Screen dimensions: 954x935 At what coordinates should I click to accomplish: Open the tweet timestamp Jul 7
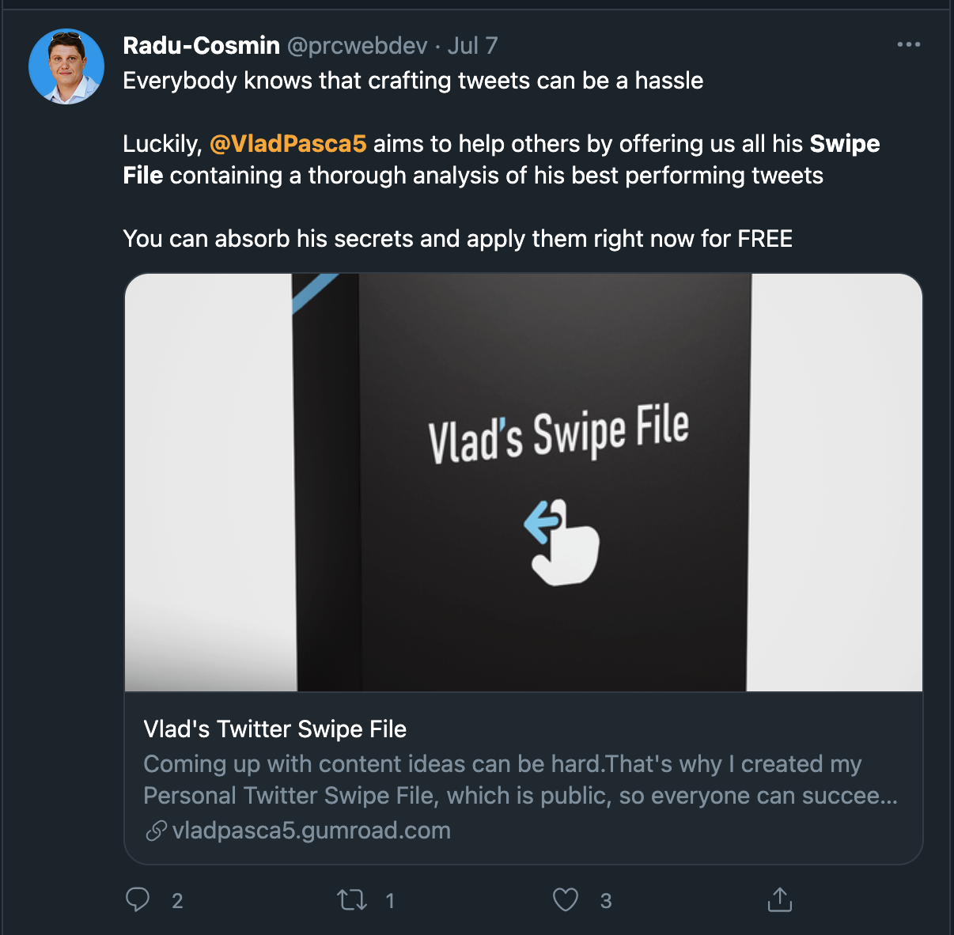(x=473, y=45)
